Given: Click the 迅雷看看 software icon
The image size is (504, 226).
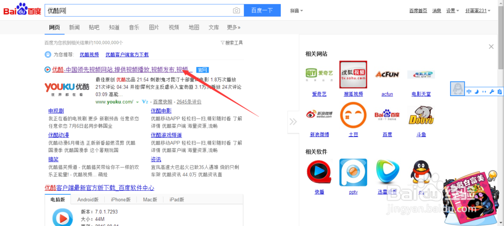Looking at the screenshot, I should [x=387, y=172].
